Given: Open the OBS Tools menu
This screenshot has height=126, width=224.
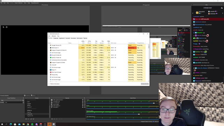Looking at the screenshot, I should [25, 3].
